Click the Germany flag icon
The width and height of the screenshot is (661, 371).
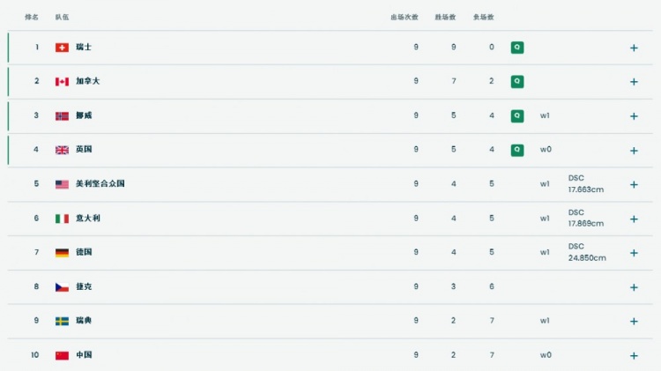tap(62, 253)
